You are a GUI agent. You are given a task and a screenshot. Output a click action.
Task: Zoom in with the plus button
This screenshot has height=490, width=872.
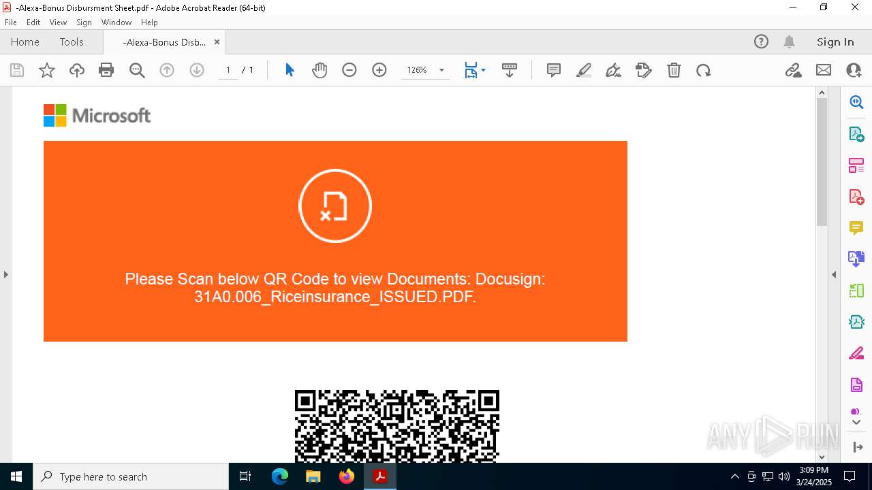pyautogui.click(x=379, y=70)
